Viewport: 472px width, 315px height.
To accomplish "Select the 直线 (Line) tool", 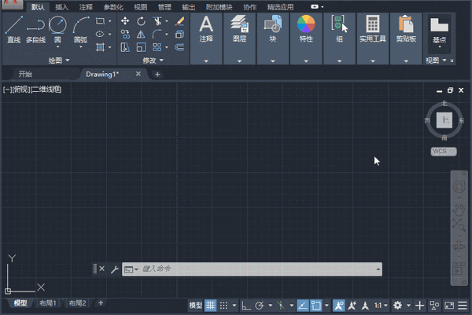I will coord(13,29).
